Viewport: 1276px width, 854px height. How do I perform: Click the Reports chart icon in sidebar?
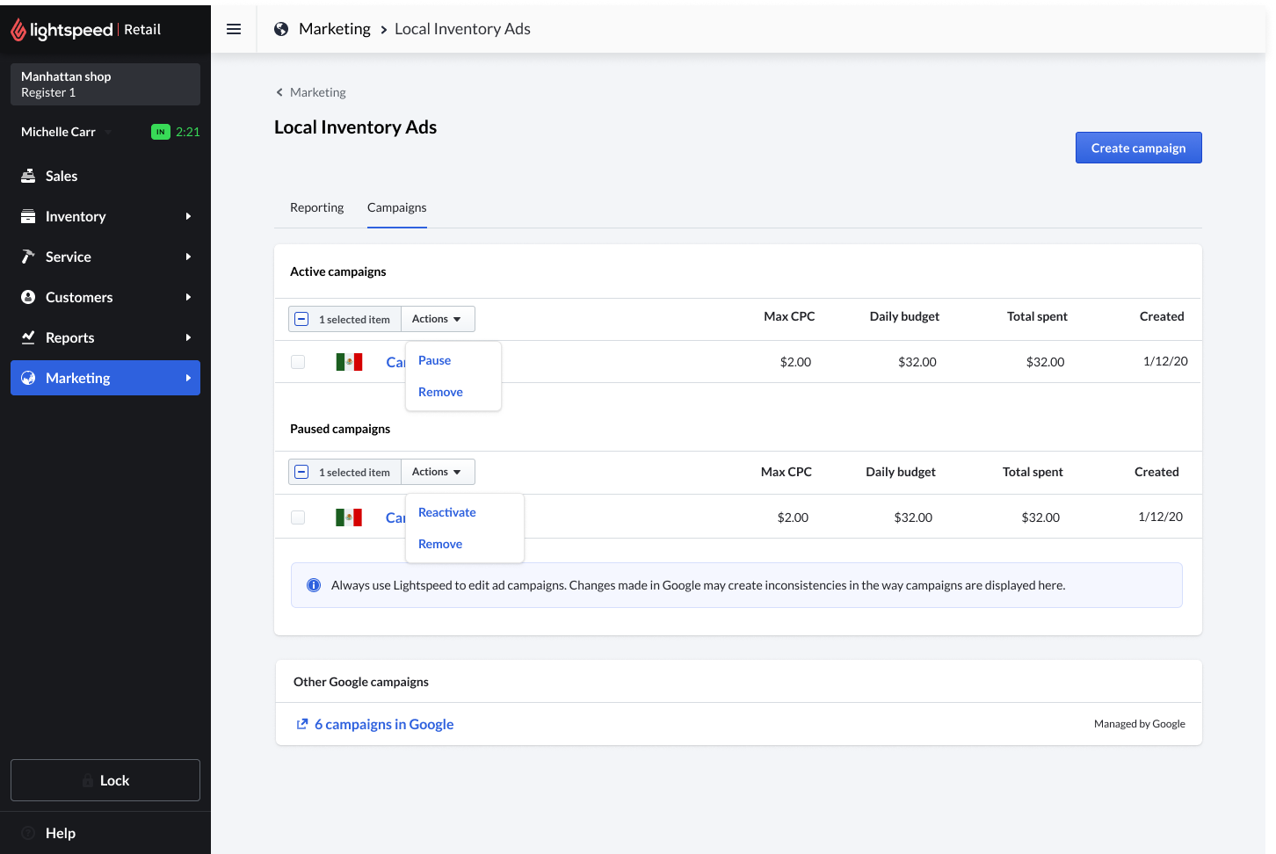tap(28, 337)
